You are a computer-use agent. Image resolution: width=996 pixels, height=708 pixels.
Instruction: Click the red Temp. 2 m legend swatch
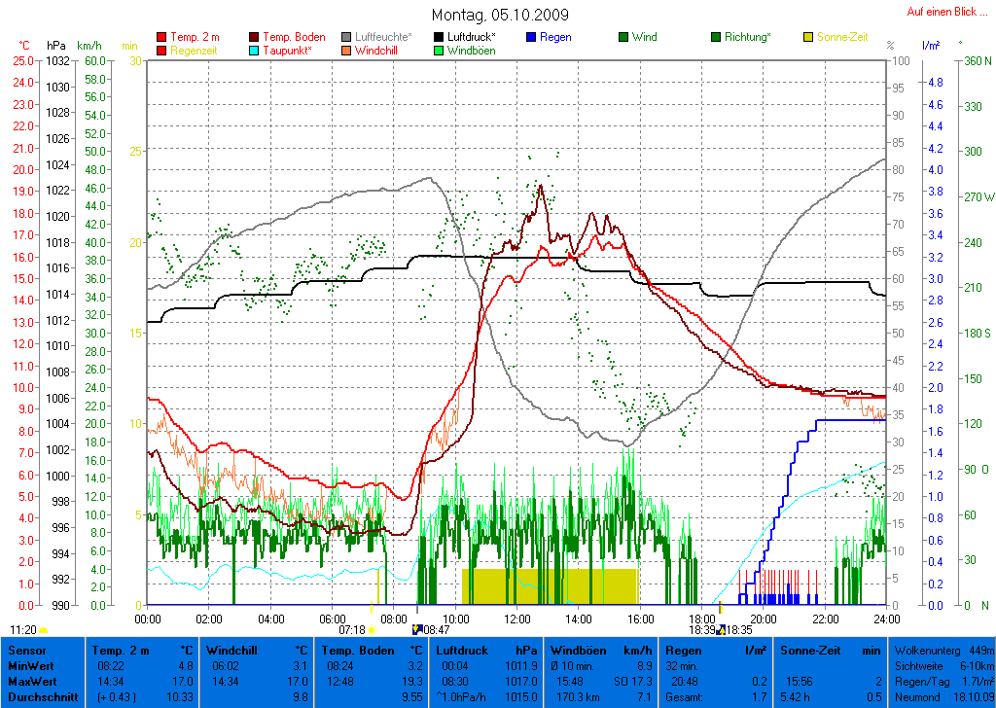pyautogui.click(x=161, y=37)
